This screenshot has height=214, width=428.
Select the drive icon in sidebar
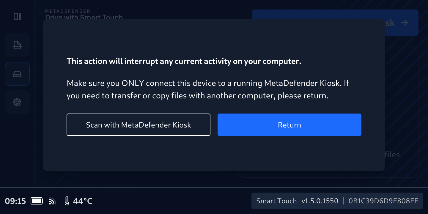pos(17,74)
